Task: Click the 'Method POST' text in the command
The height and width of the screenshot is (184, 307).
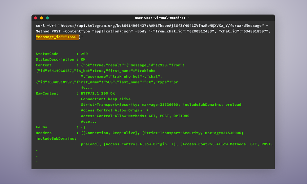Action: tap(48, 31)
